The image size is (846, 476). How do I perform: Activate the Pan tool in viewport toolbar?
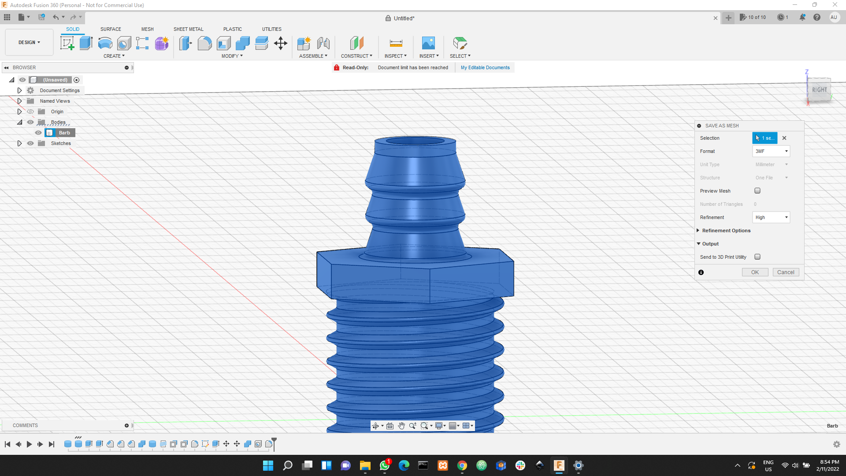(x=401, y=425)
